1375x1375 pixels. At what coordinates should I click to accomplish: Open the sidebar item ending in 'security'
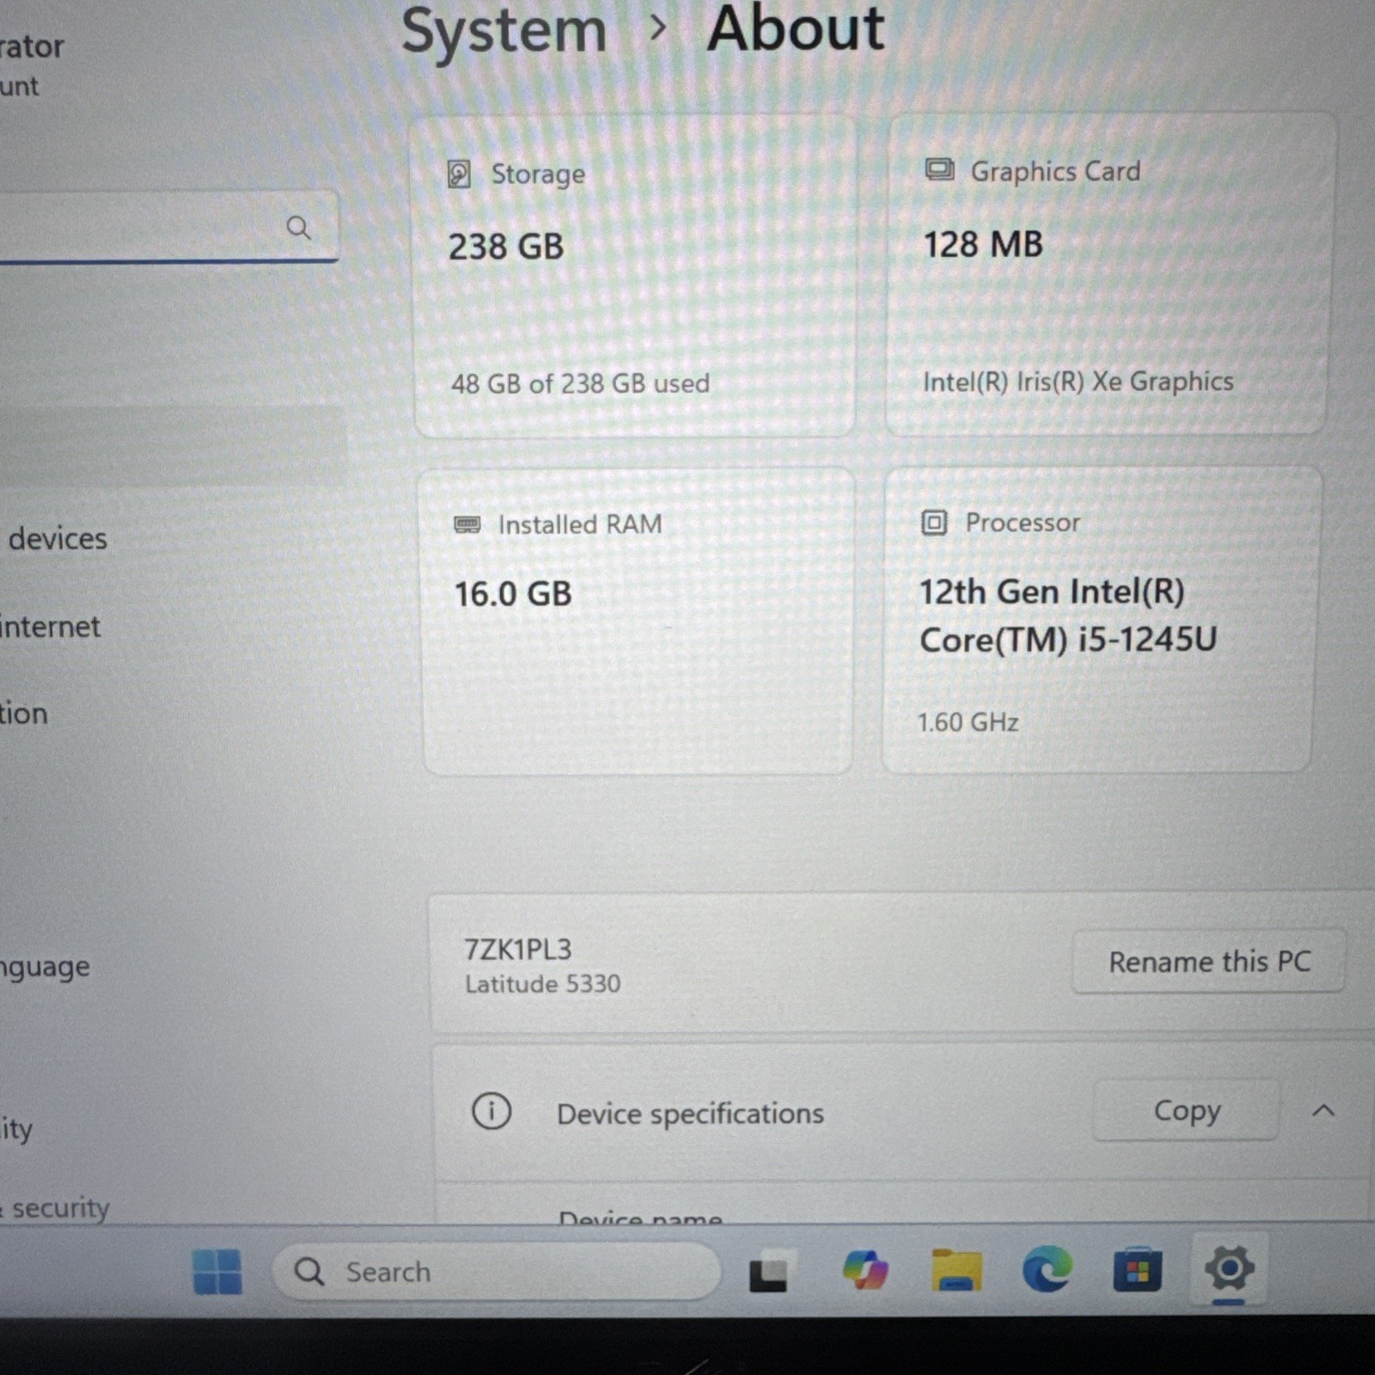56,1207
